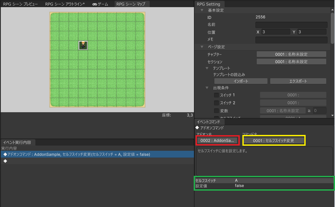
Task: Select the character sprite on the map
Action: (83, 45)
